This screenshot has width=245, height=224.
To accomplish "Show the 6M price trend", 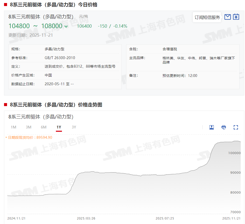I will click(x=44, y=127).
